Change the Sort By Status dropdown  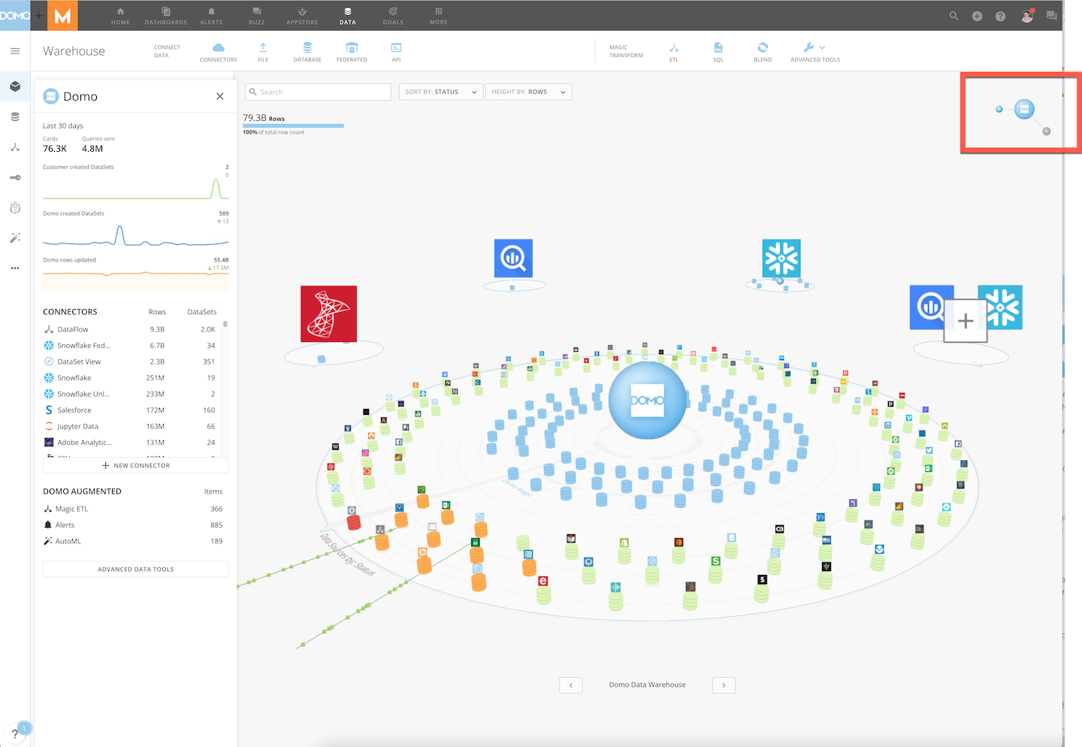coord(440,91)
